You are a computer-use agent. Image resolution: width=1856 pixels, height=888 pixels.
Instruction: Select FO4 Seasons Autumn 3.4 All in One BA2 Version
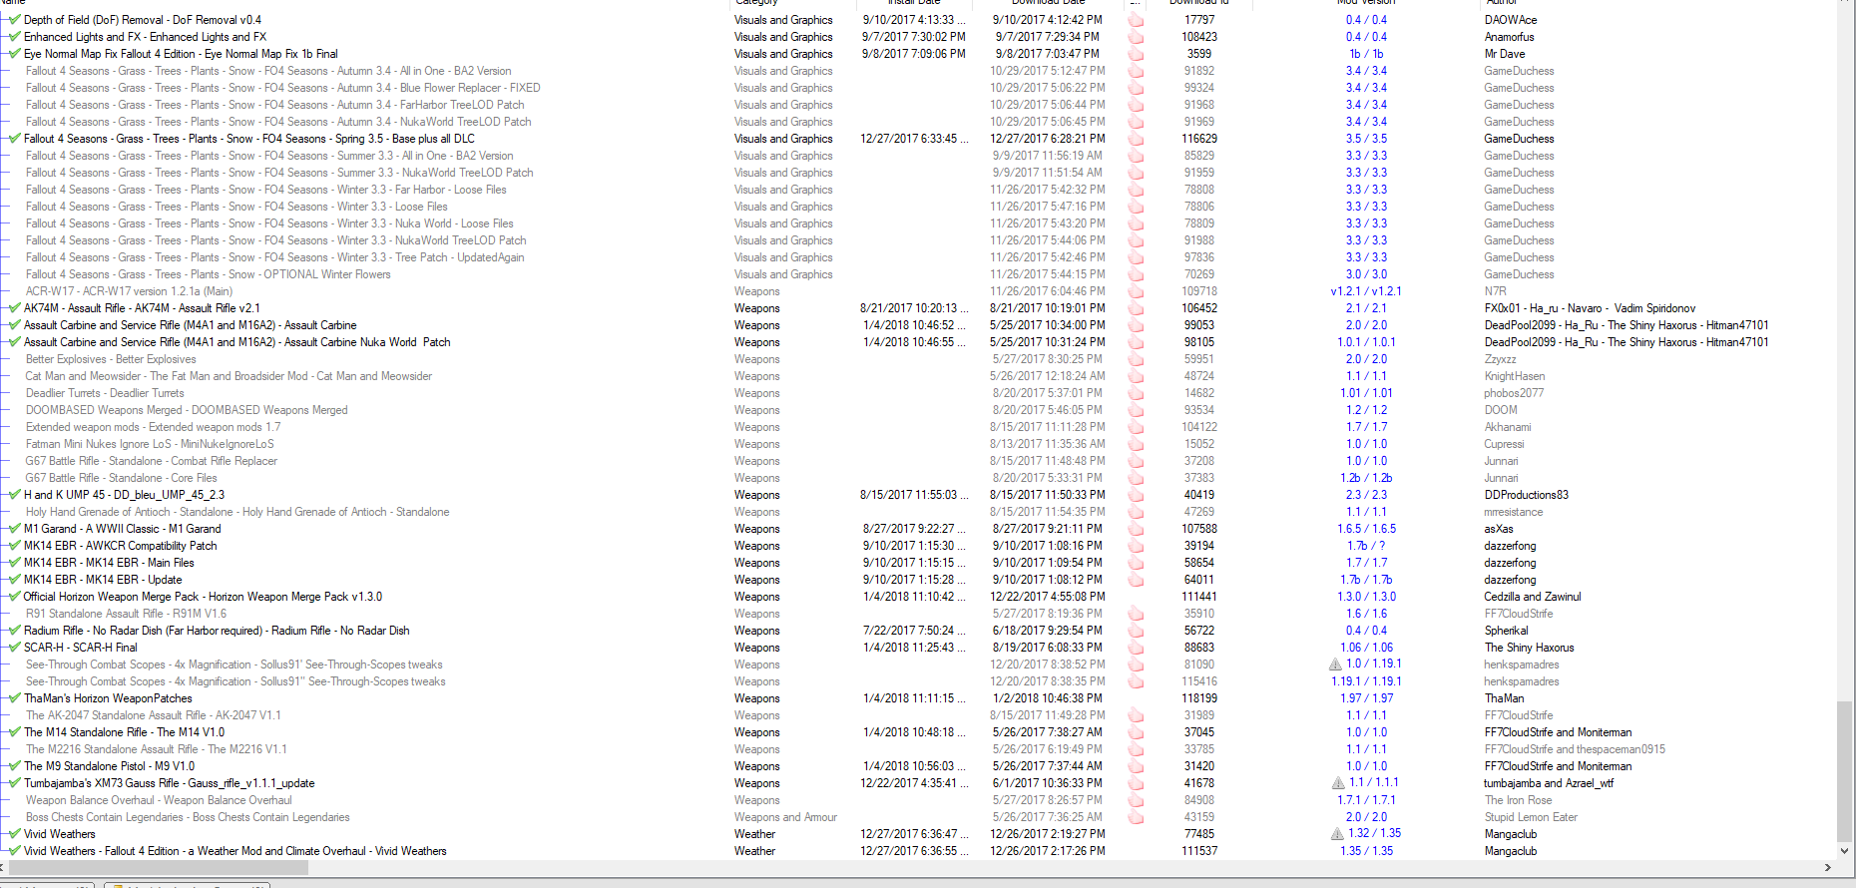[268, 71]
